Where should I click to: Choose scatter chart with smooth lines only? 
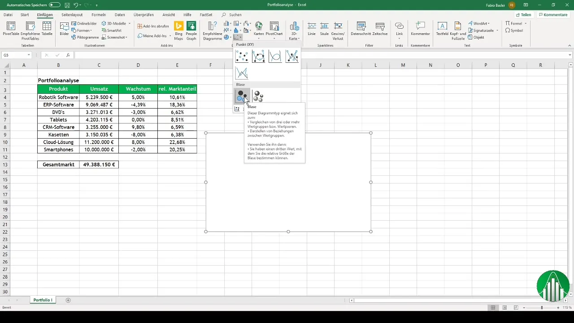pyautogui.click(x=275, y=57)
